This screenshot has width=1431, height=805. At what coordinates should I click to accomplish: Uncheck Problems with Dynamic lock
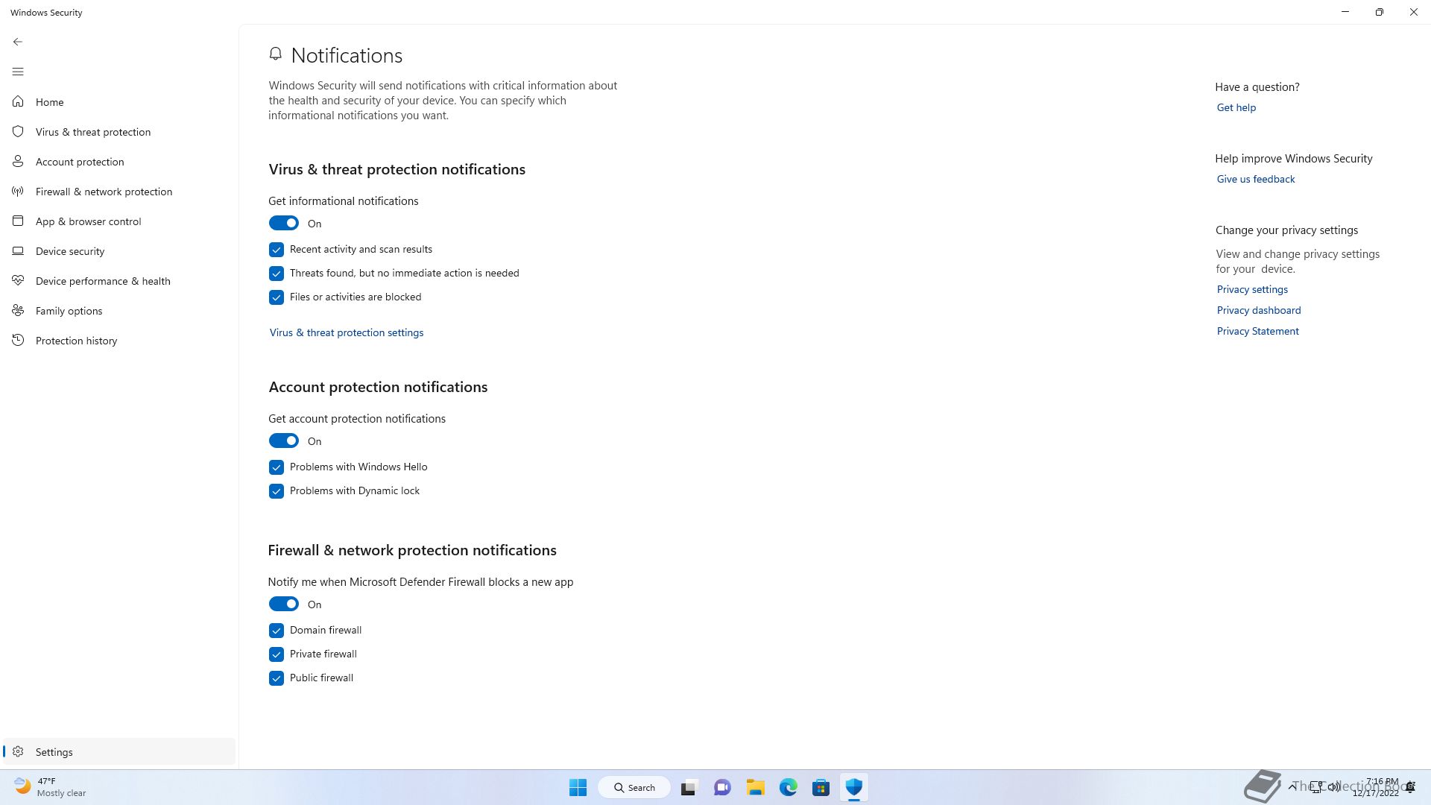[277, 490]
